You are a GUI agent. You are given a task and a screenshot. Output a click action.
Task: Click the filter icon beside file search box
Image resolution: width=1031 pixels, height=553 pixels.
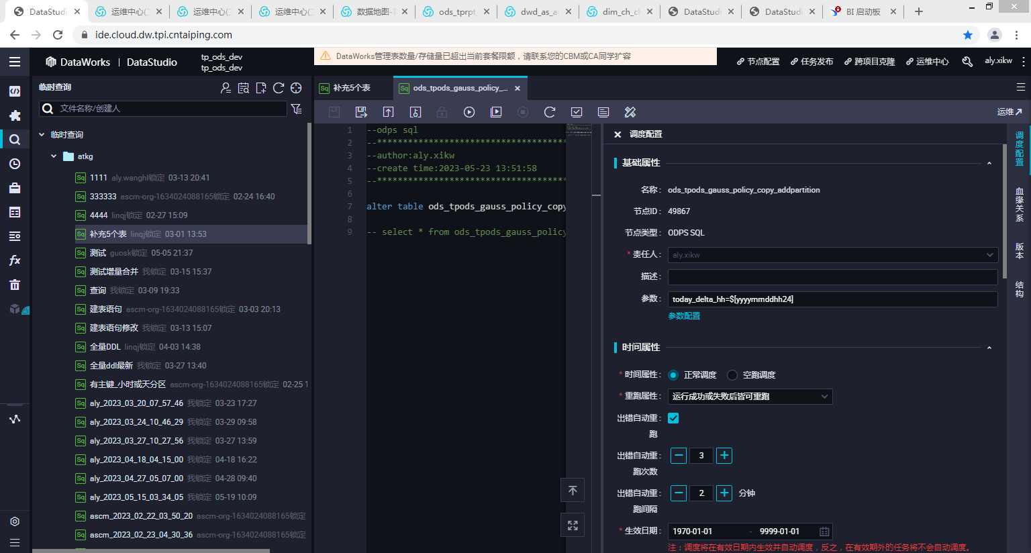296,109
